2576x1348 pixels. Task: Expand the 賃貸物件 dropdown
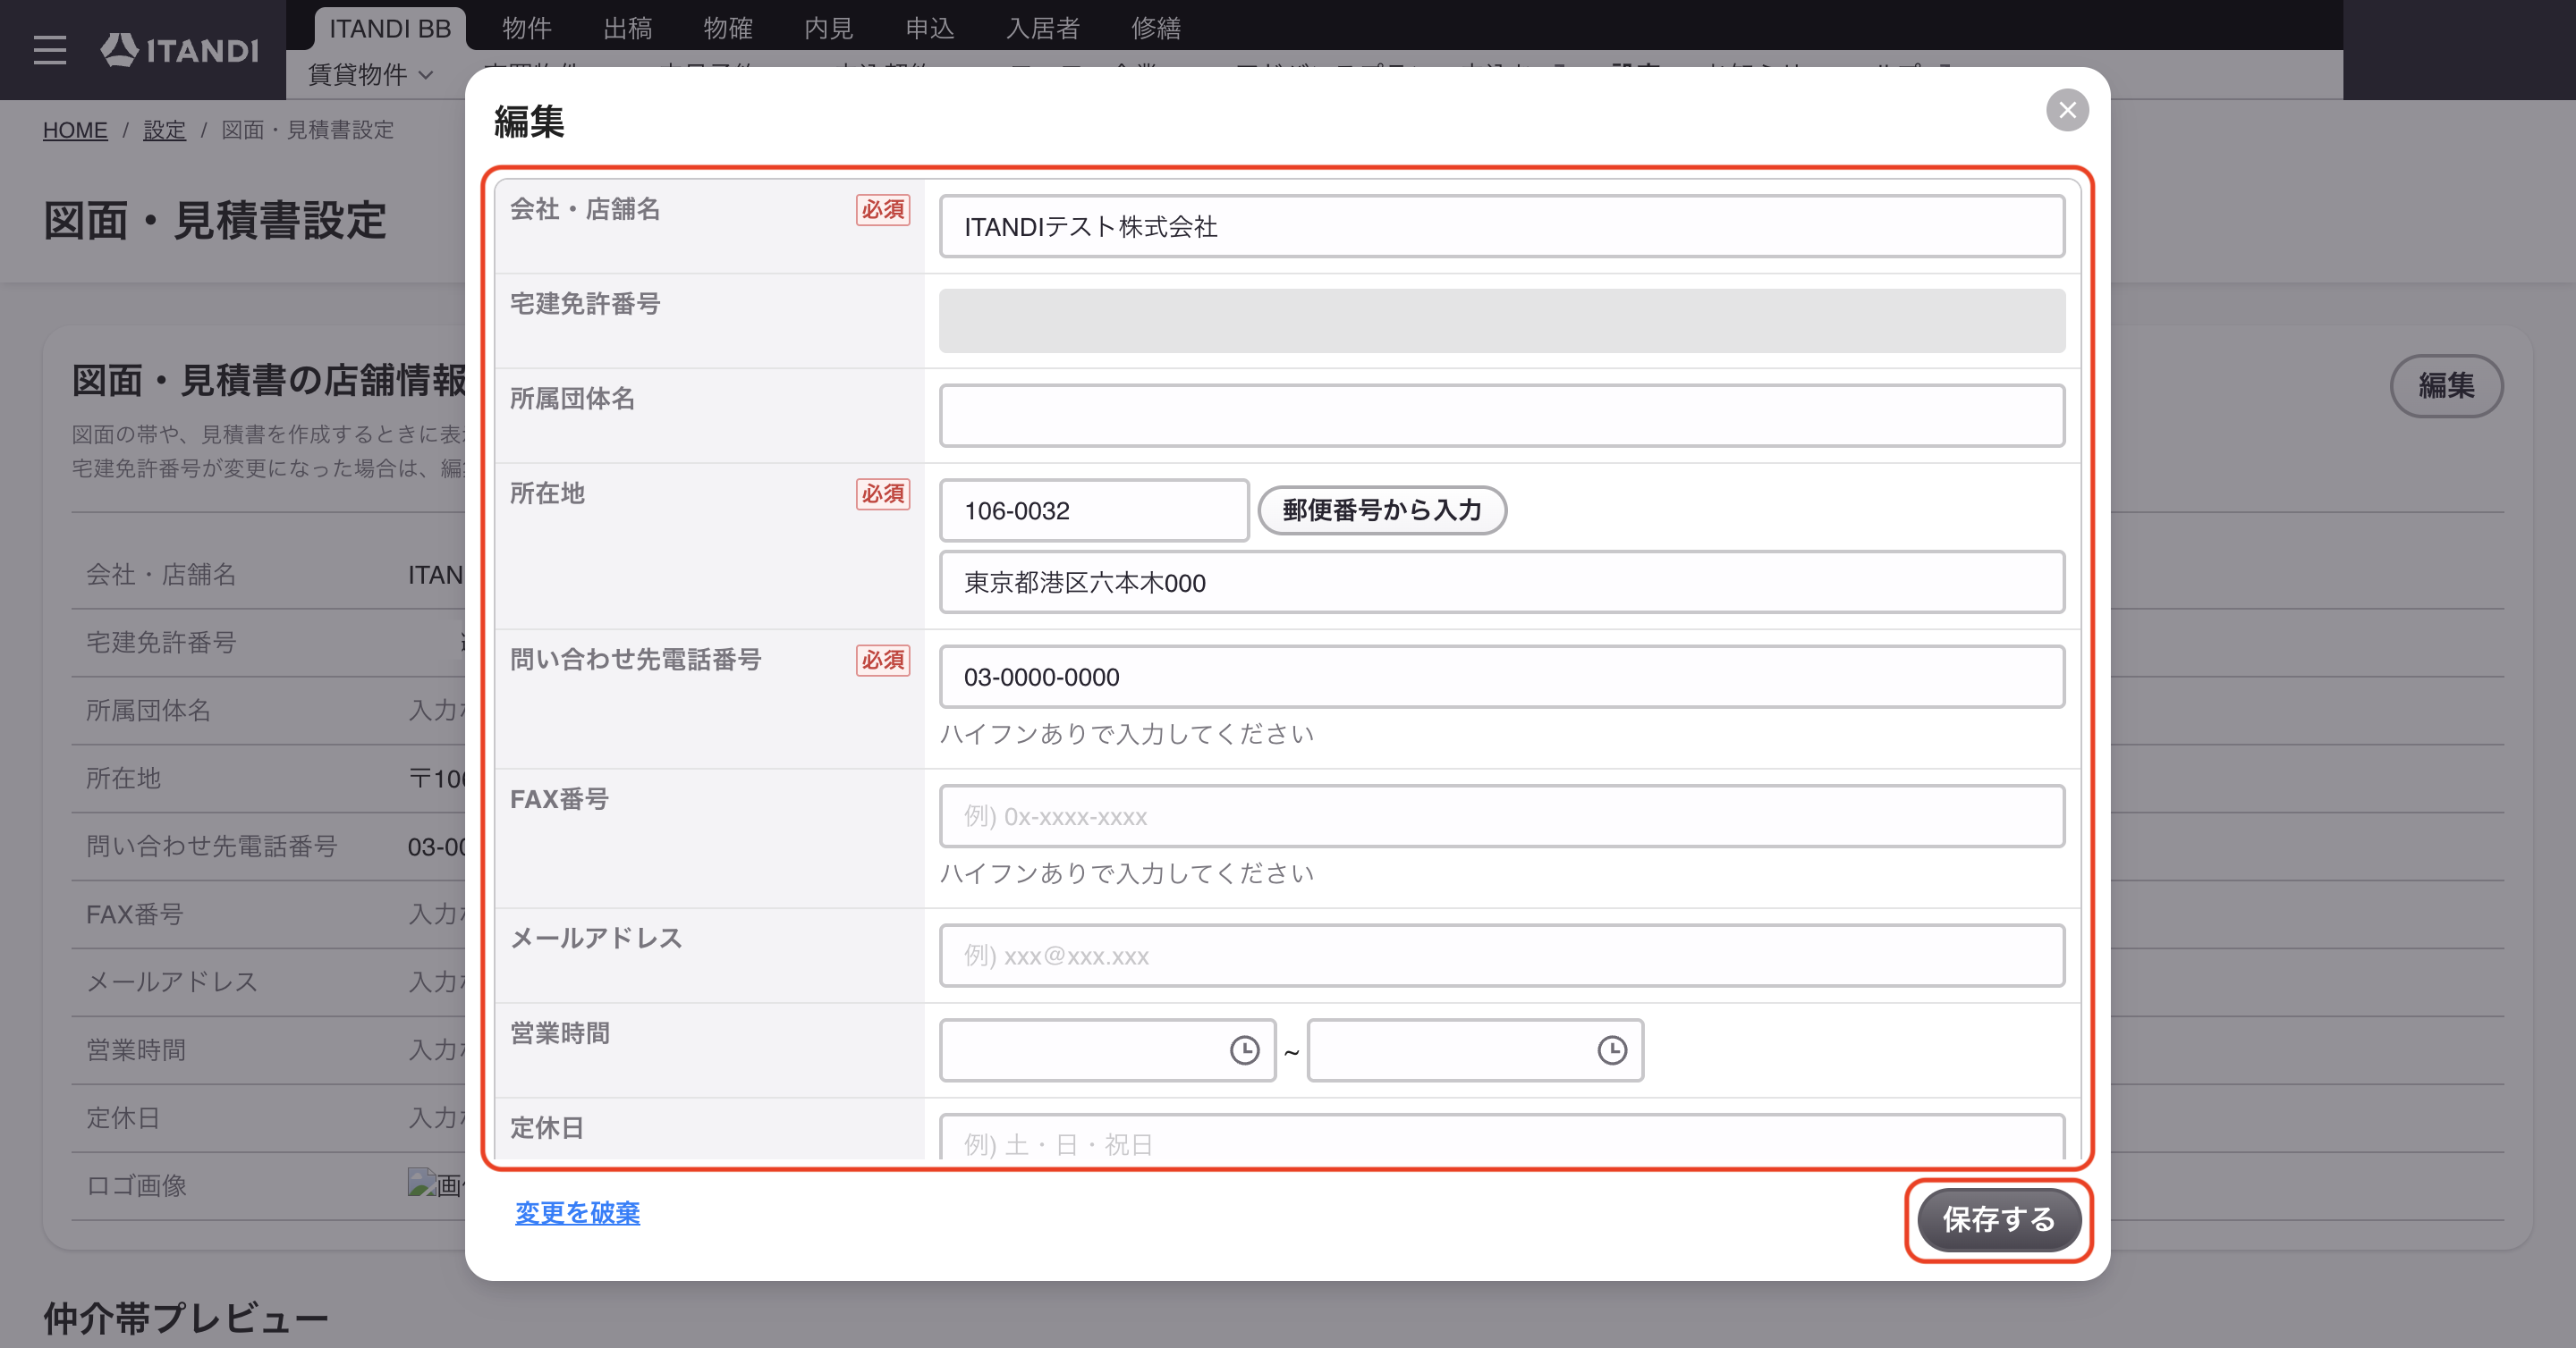tap(370, 75)
